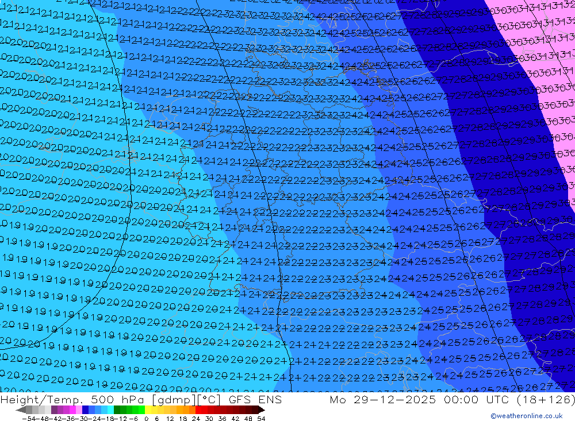Click the '54' legend scale maximum value

[x=261, y=419]
